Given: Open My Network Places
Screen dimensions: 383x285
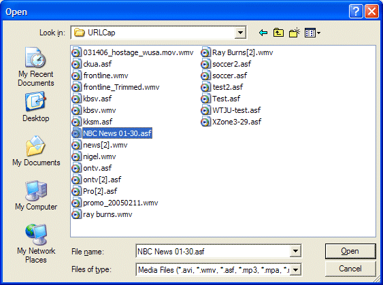Looking at the screenshot, I should click(36, 244).
